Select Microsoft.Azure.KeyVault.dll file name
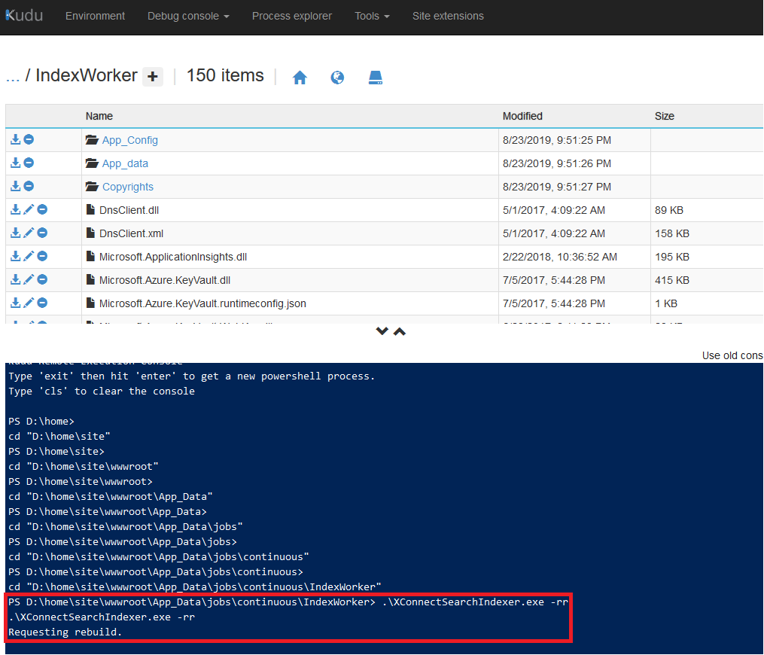This screenshot has width=764, height=655. tap(165, 280)
